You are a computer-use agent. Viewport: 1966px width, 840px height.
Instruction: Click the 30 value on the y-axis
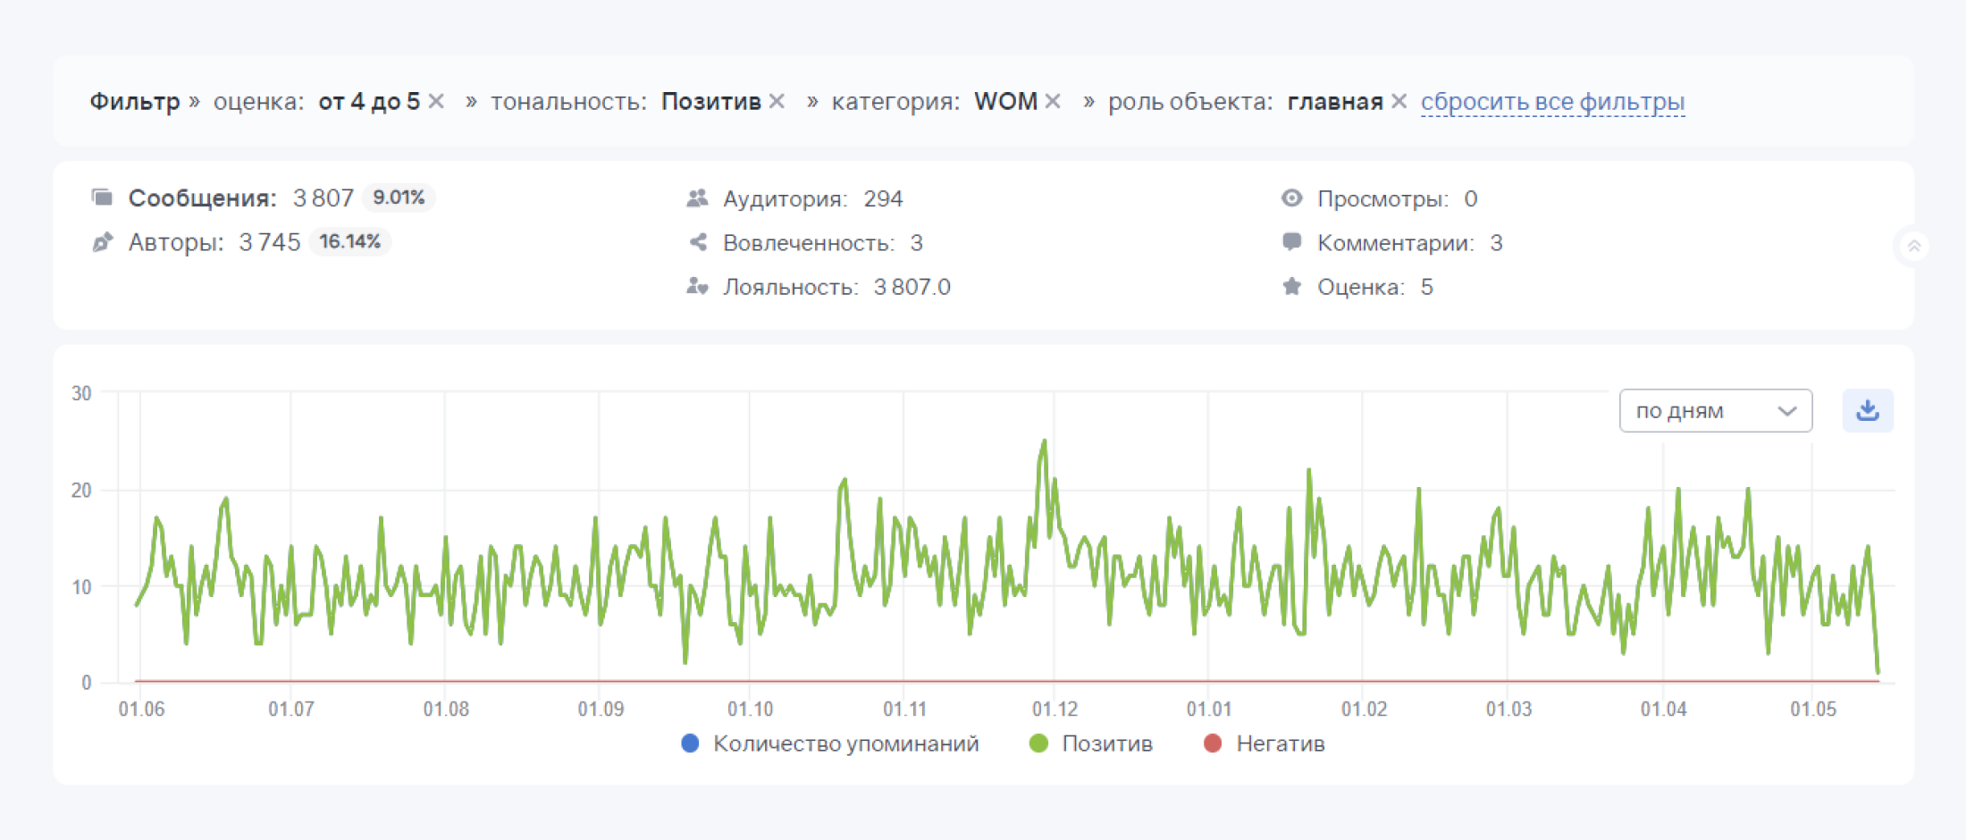81,393
